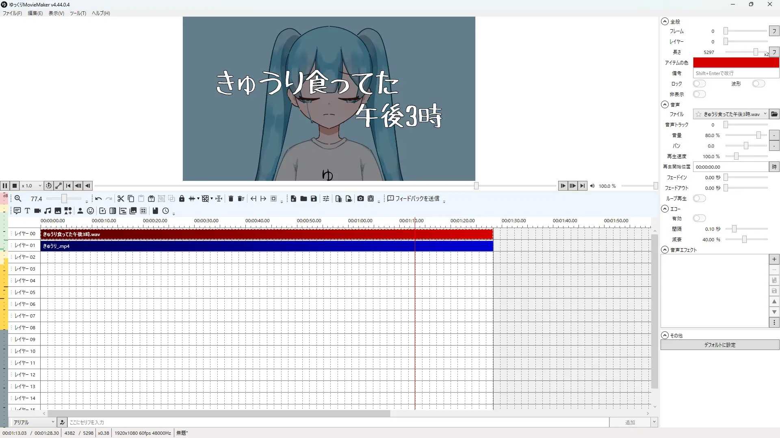The width and height of the screenshot is (780, 438).
Task: Click the trash delete icon
Action: (x=231, y=199)
